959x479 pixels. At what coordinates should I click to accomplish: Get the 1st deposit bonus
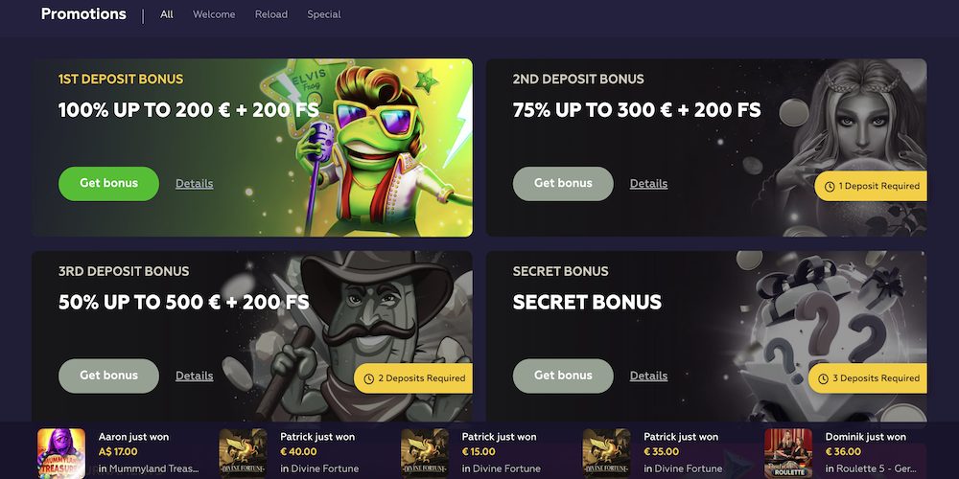(x=109, y=183)
